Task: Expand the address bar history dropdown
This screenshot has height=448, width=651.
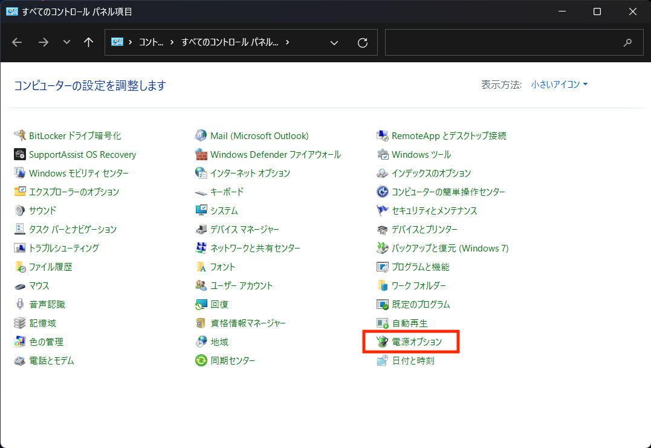Action: [334, 43]
